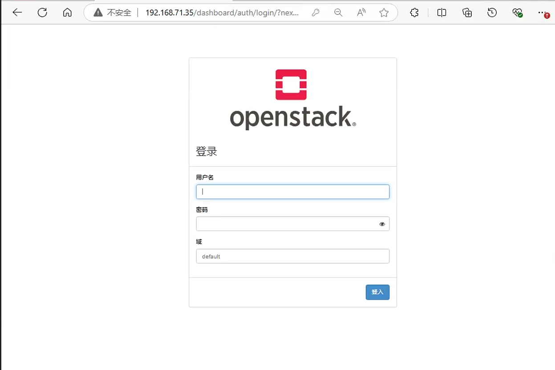Click the 用户名 label

205,177
